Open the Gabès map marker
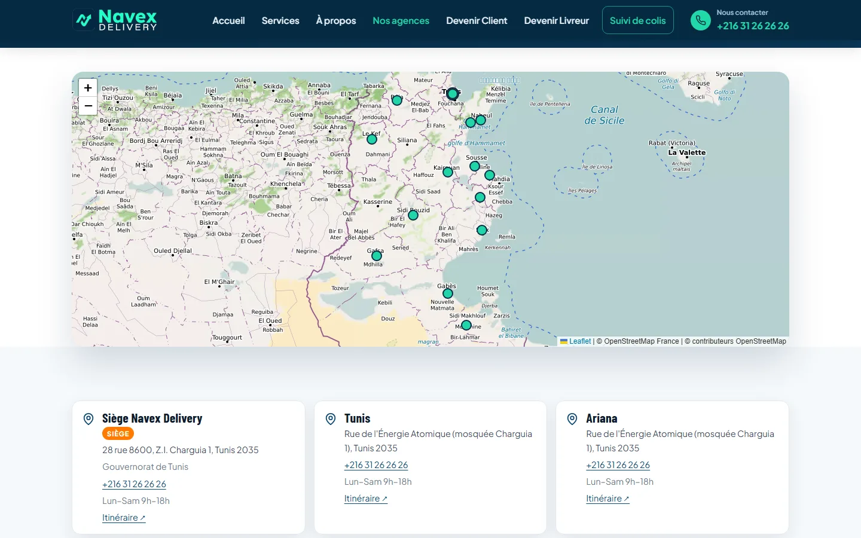This screenshot has width=861, height=538. tap(448, 294)
